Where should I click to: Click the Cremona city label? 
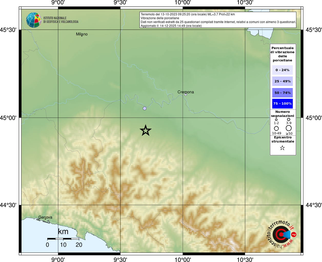click(x=186, y=92)
